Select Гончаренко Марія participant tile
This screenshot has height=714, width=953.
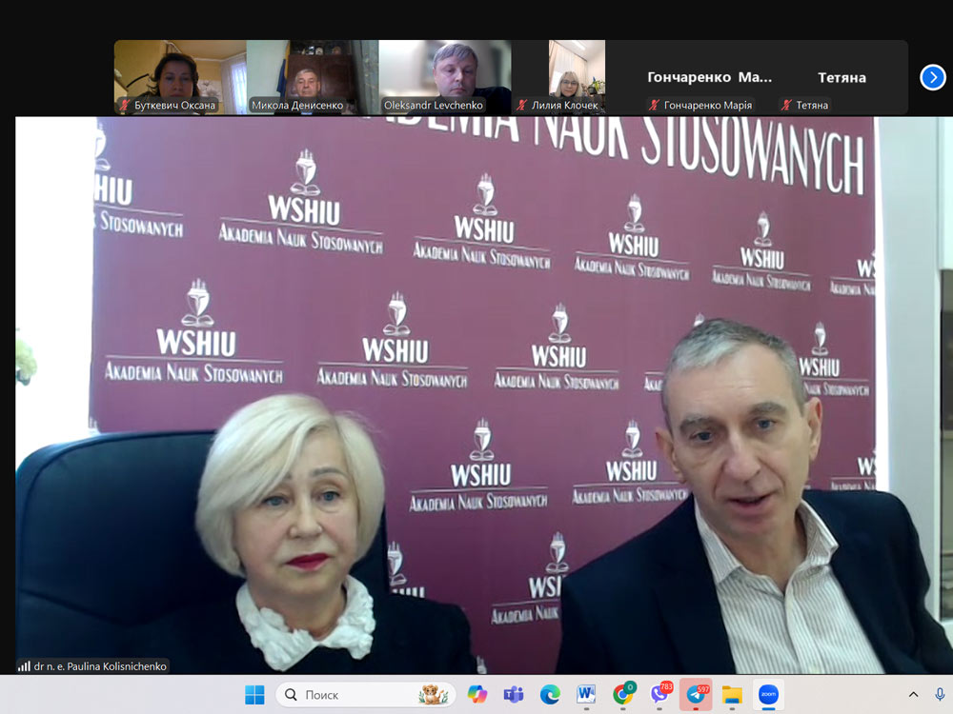pos(709,78)
